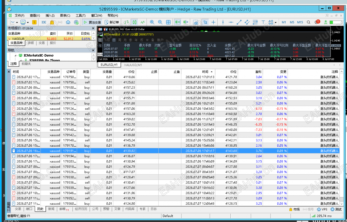This screenshot has height=222, width=347.
Task: Select the trendline drawing tool
Action: (239, 22)
